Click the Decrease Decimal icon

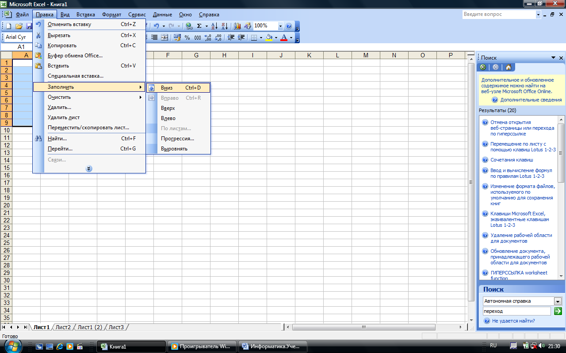[218, 38]
